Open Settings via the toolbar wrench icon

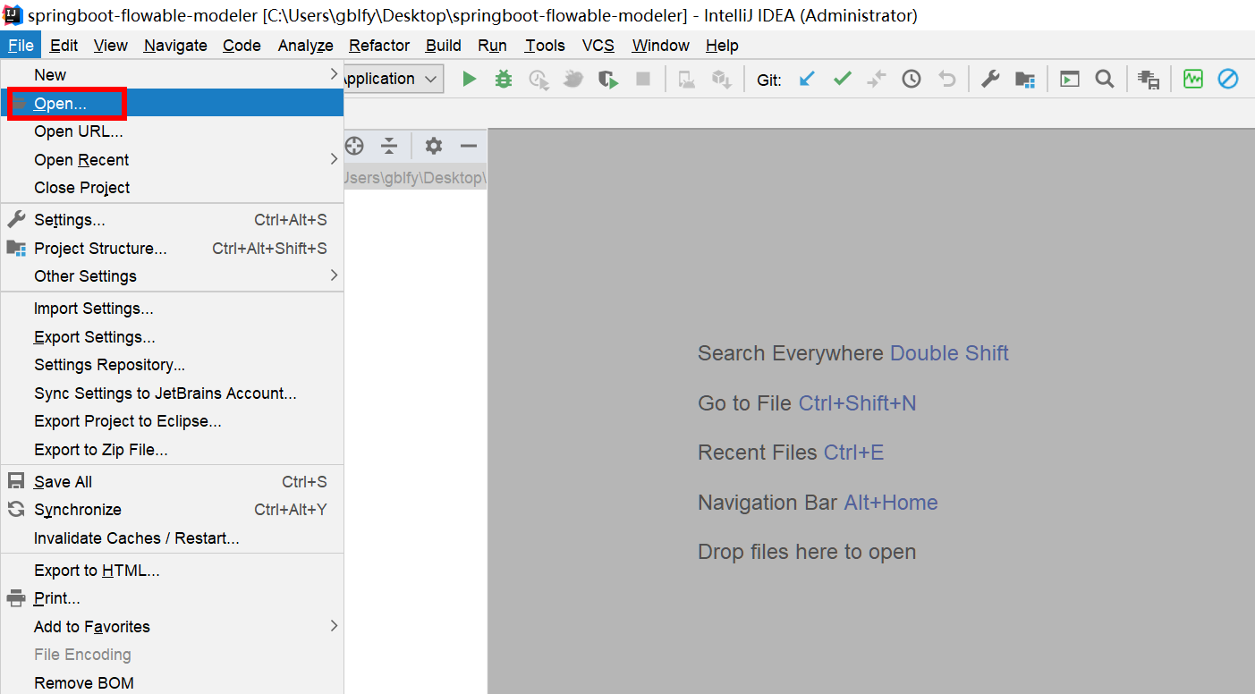(990, 79)
